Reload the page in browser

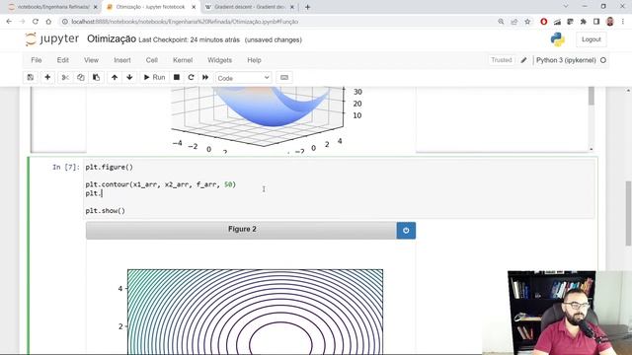(36, 22)
